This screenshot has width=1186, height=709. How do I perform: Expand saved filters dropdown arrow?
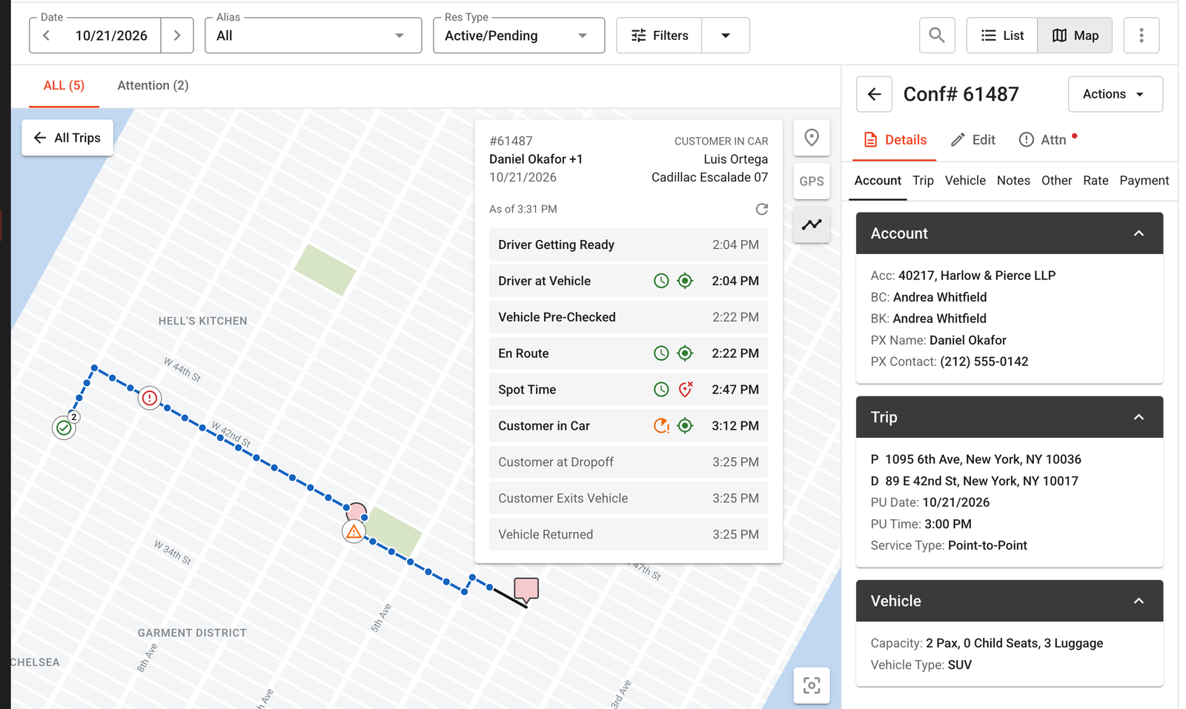pyautogui.click(x=726, y=36)
